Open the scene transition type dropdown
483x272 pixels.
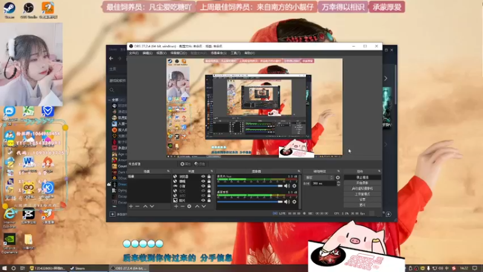[x=319, y=178]
